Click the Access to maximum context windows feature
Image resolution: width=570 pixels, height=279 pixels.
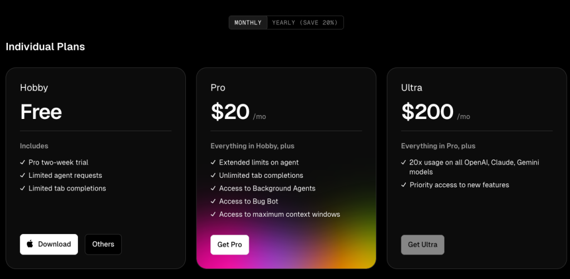(x=279, y=215)
